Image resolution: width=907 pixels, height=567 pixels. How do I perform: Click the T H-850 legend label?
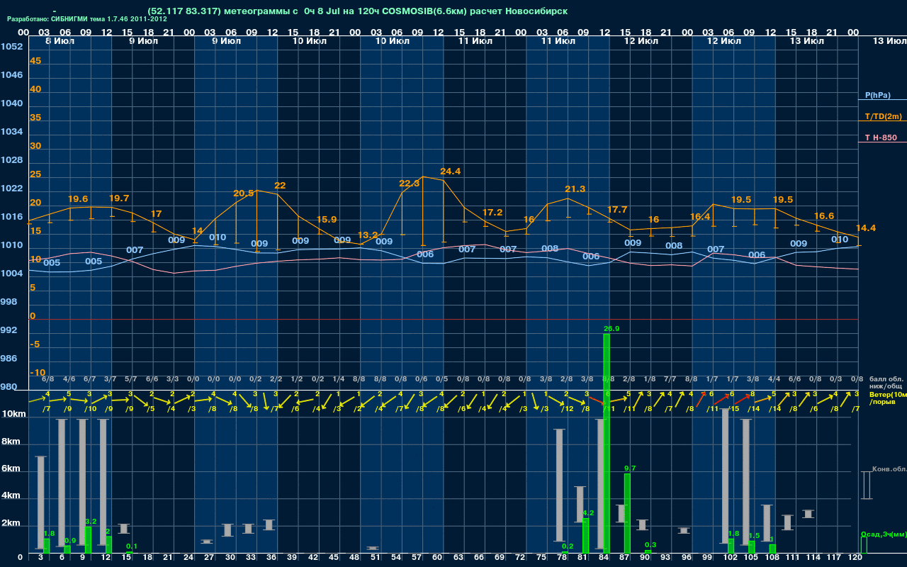[x=881, y=137]
